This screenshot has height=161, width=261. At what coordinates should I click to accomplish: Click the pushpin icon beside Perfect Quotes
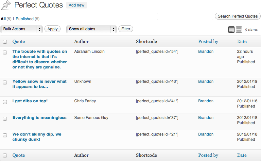coord(6,5)
